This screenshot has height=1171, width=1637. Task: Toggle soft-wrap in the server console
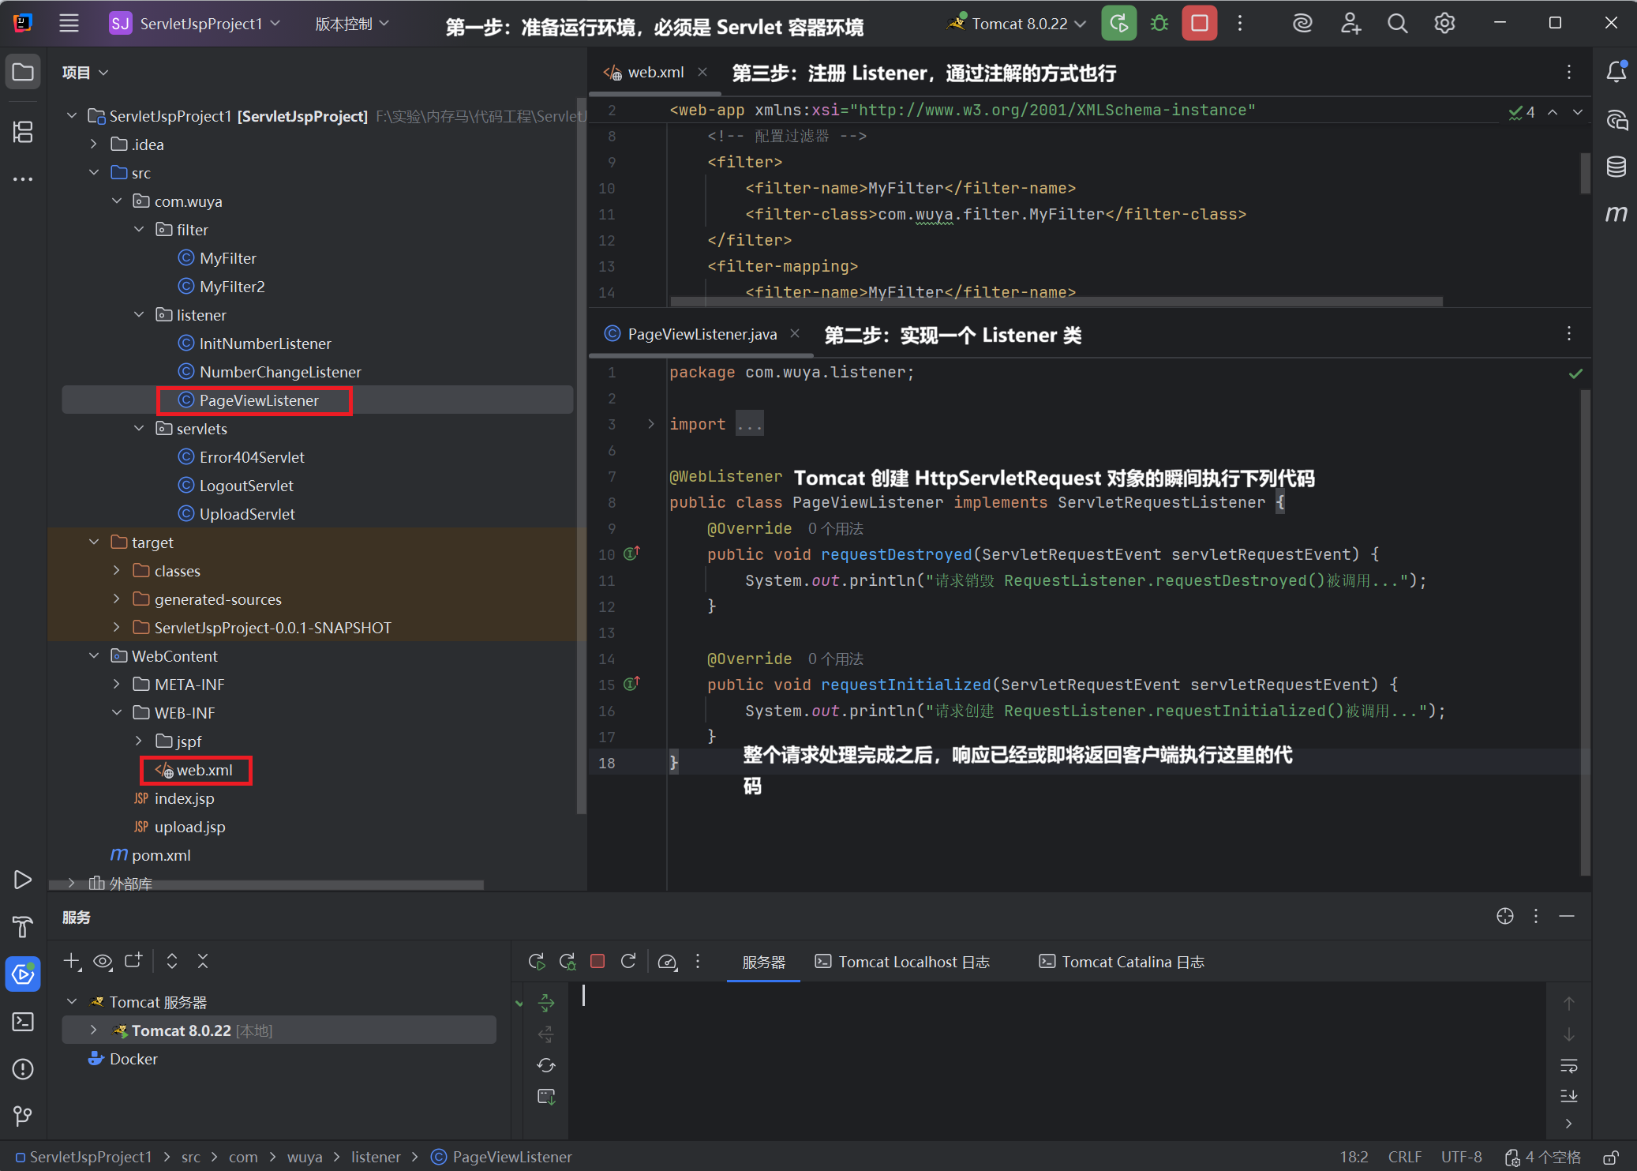tap(1568, 1066)
